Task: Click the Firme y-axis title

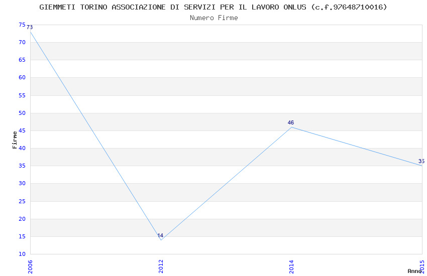Action: pyautogui.click(x=15, y=140)
